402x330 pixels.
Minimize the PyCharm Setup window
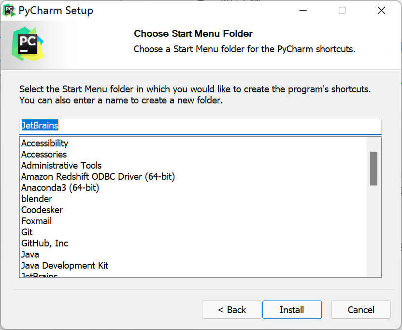point(303,11)
